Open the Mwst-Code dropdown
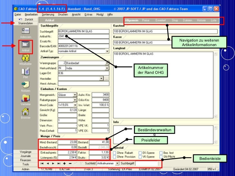Viewport: 235px width, 176px height. tap(75, 105)
